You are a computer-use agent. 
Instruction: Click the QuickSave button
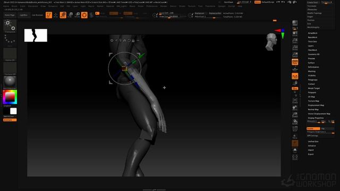click(x=228, y=2)
